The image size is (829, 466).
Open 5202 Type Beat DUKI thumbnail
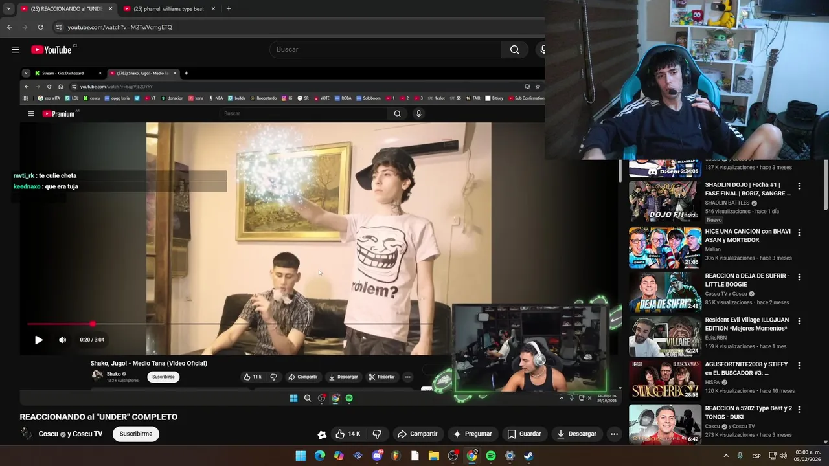pos(665,424)
